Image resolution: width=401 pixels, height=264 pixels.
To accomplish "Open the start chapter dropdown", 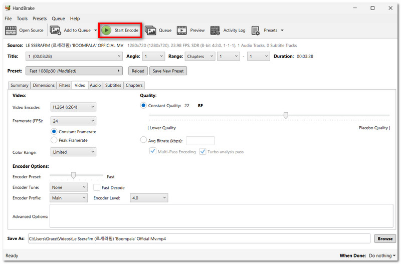I will (x=229, y=56).
